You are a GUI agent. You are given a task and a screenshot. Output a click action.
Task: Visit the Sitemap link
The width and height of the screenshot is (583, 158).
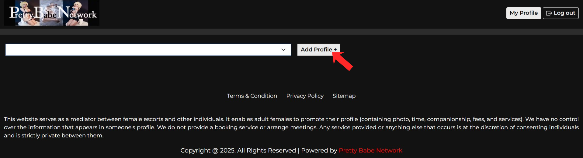coord(344,96)
